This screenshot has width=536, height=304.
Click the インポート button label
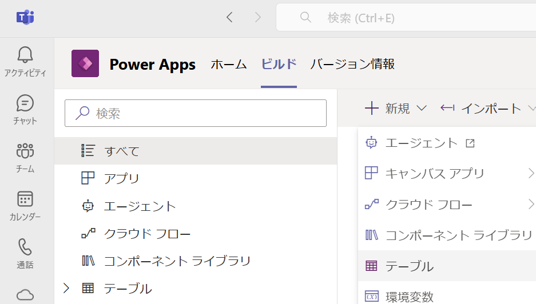click(x=491, y=108)
